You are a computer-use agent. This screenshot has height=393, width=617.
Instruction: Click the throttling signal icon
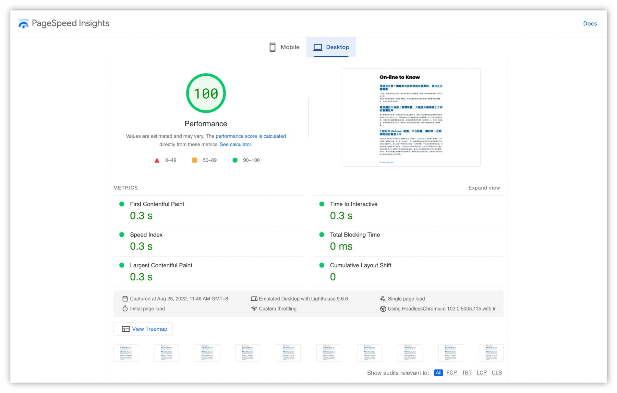[254, 308]
